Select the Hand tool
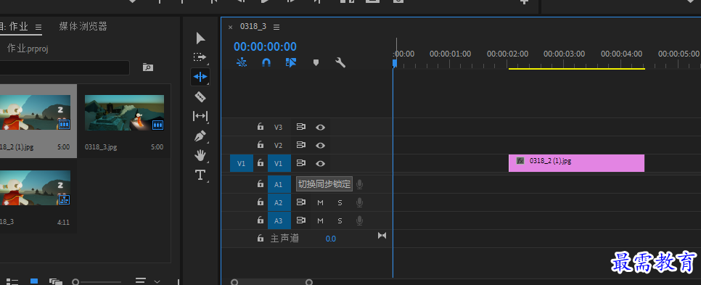 click(x=200, y=155)
